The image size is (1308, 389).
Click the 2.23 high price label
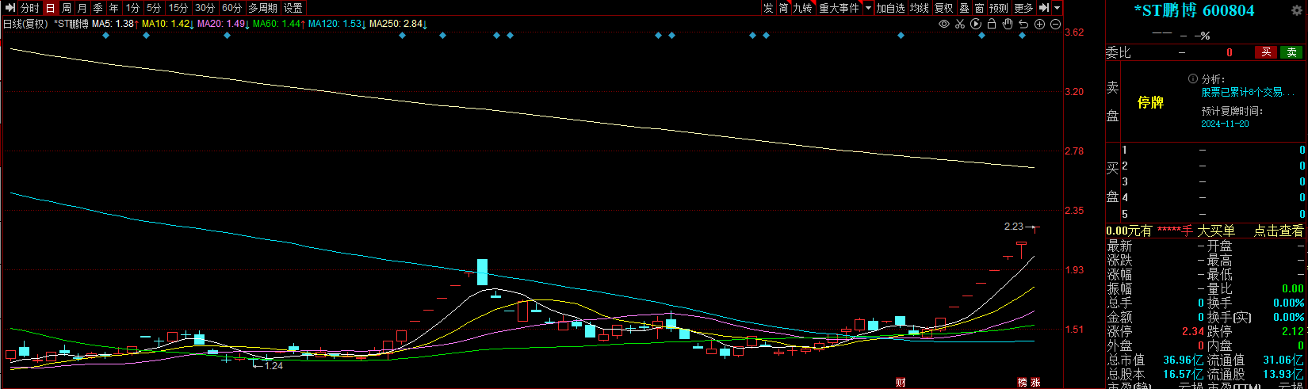[x=1013, y=227]
